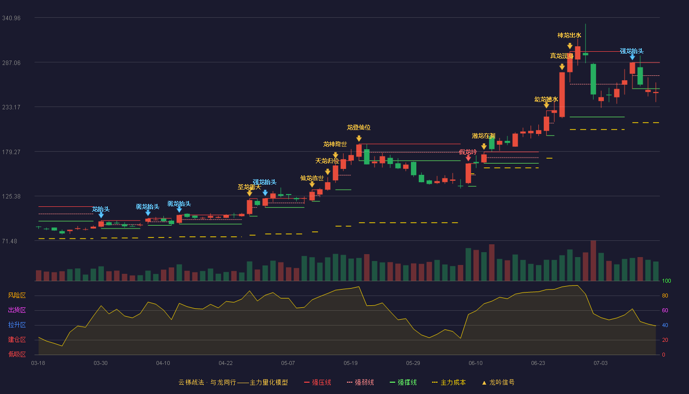This screenshot has height=394, width=689.
Task: Click the 05-07 date axis label
Action: pyautogui.click(x=288, y=363)
